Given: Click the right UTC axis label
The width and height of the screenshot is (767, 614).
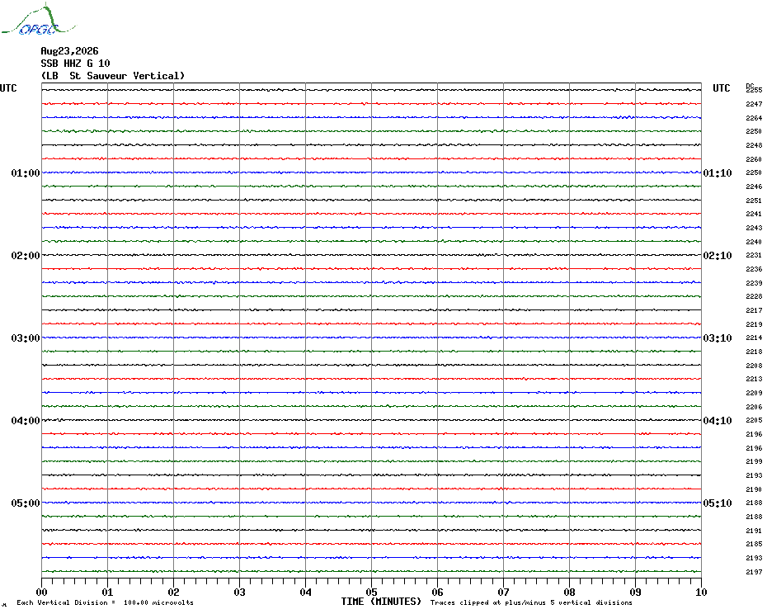Looking at the screenshot, I should coord(721,88).
